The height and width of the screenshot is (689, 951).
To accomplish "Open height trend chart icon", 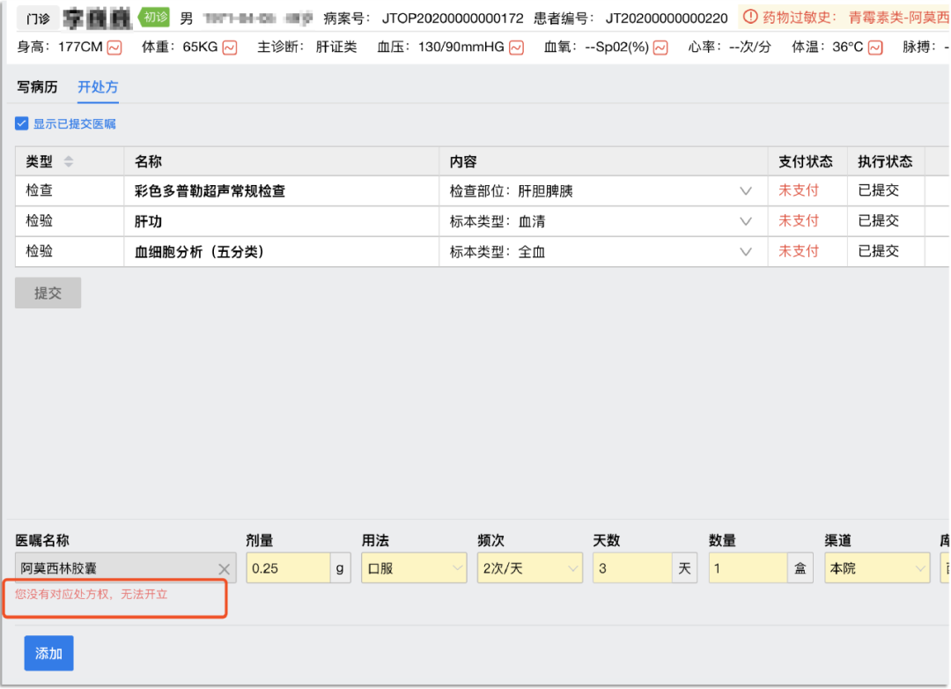I will (x=114, y=48).
